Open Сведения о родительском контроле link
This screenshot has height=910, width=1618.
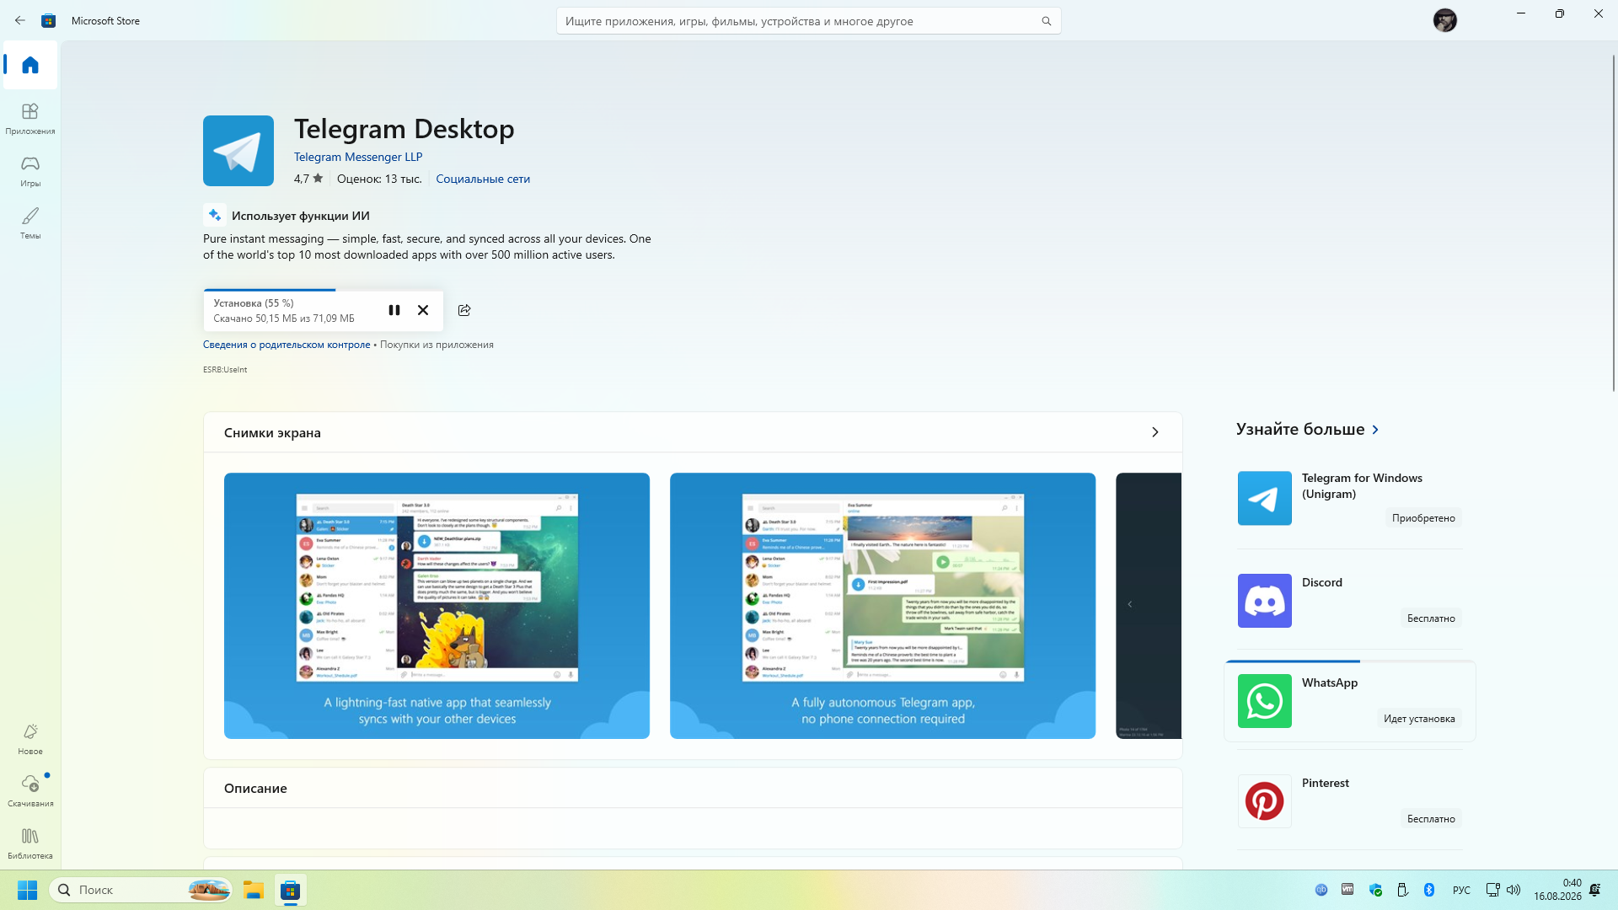[x=287, y=345]
